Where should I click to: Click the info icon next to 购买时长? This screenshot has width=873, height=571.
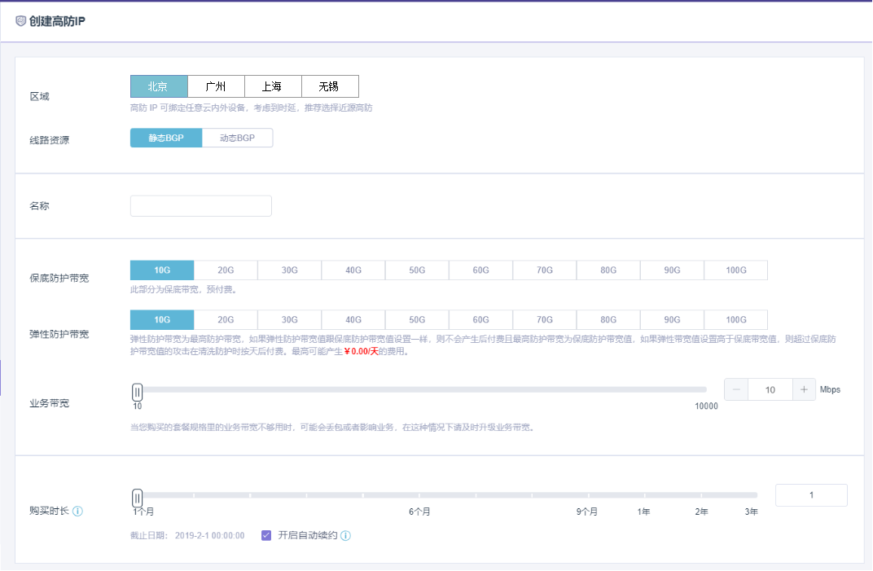coord(78,512)
